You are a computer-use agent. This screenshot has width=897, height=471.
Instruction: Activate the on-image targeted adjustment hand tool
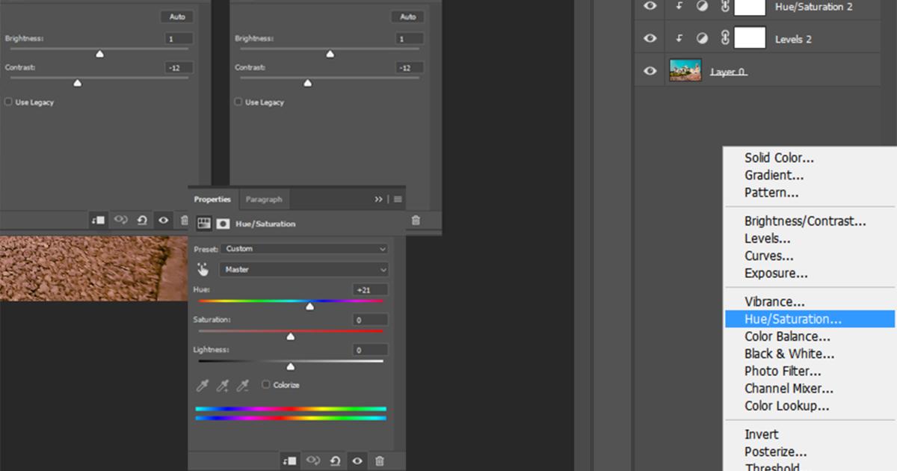coord(203,269)
